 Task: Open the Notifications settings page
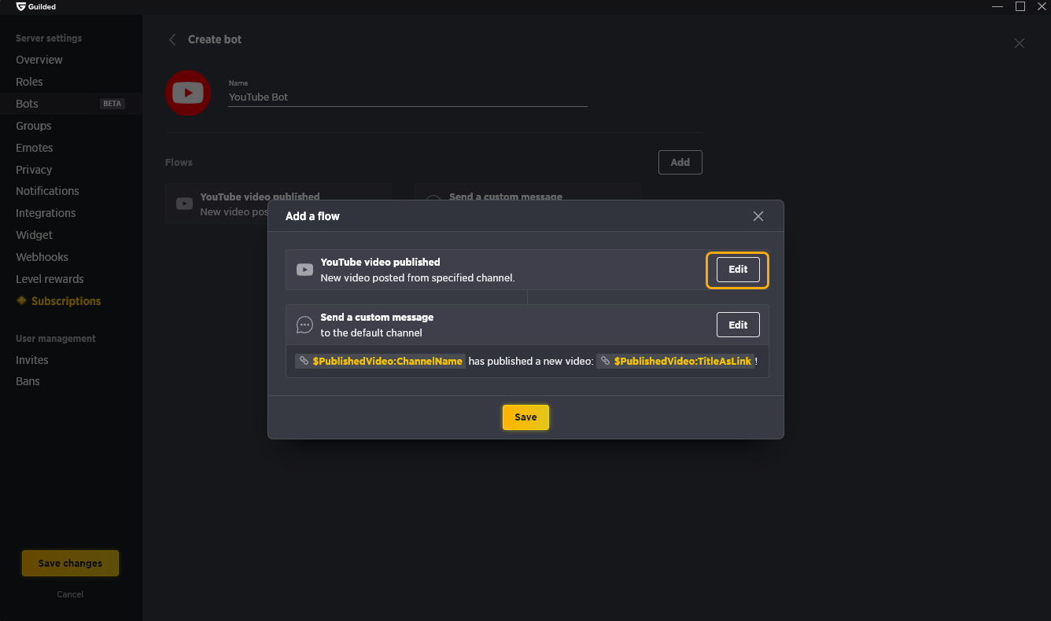pyautogui.click(x=47, y=191)
